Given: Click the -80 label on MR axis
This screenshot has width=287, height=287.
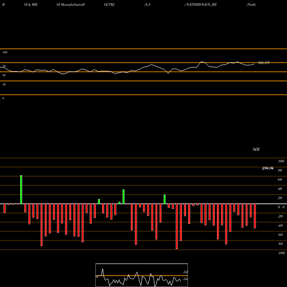Looking at the screenshot, I should click(x=280, y=244).
